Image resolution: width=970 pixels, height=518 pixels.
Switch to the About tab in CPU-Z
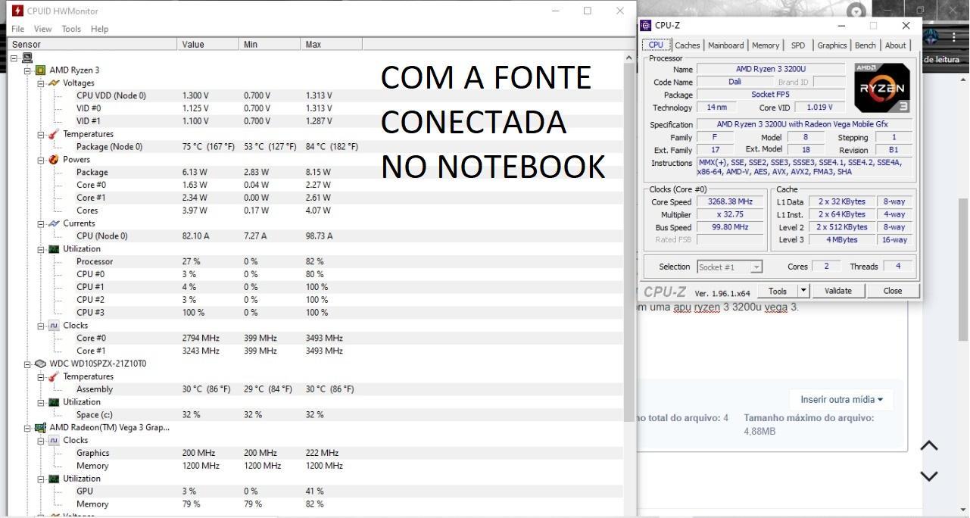click(x=896, y=45)
